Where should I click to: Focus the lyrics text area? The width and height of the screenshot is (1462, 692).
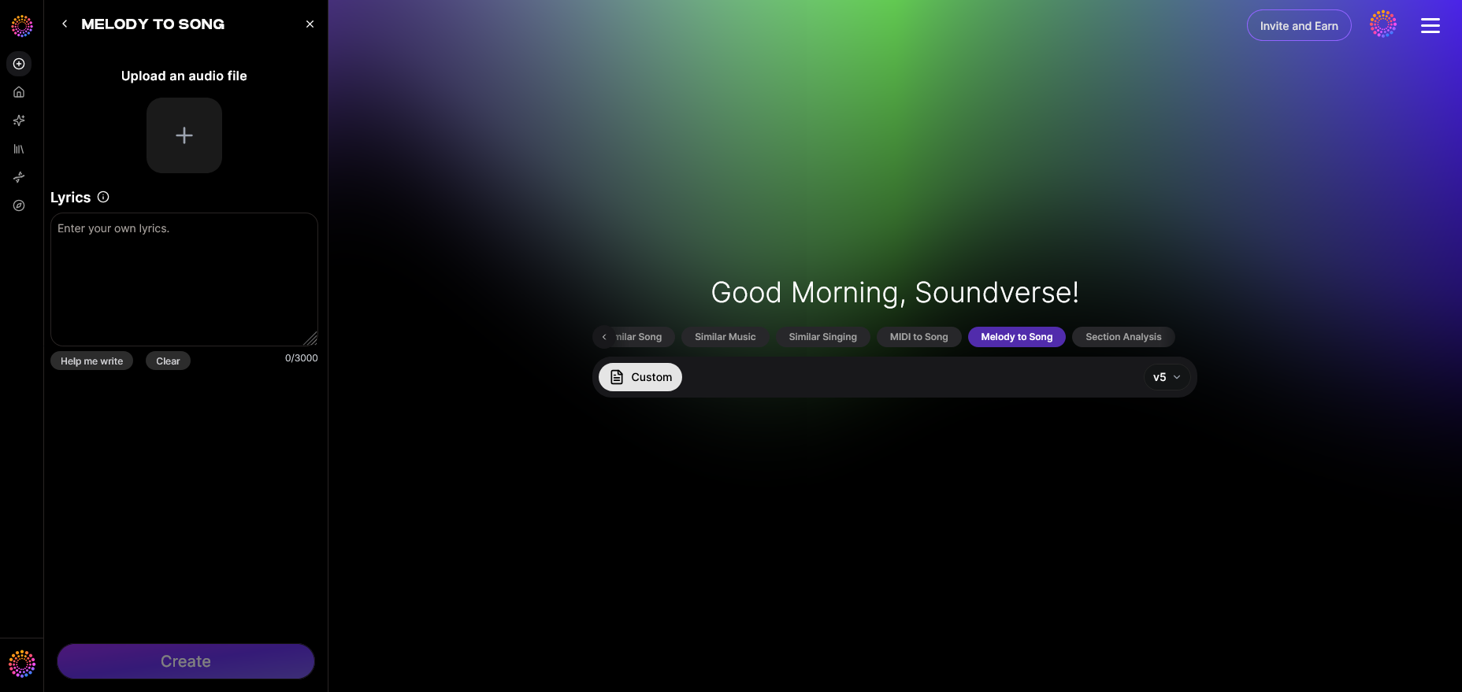pyautogui.click(x=184, y=279)
